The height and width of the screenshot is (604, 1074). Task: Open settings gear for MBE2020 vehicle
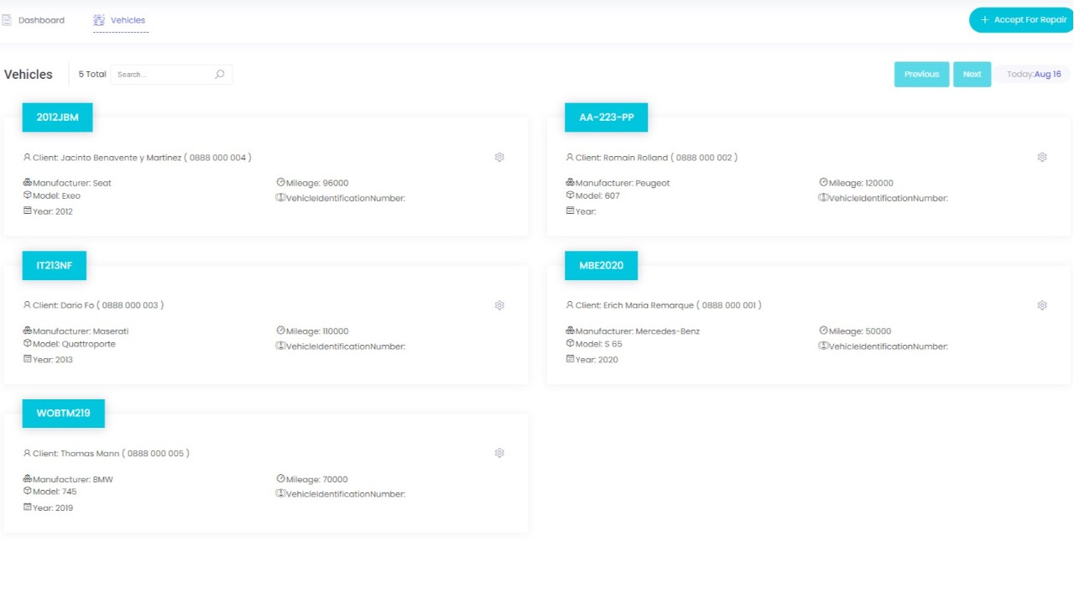tap(1042, 305)
